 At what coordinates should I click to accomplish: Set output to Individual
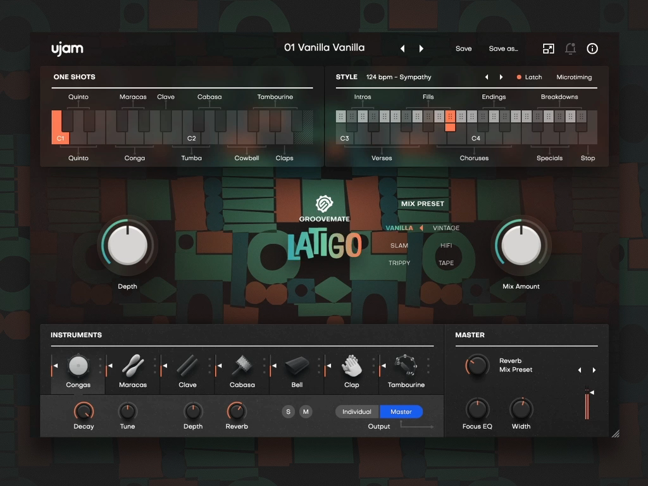point(357,411)
